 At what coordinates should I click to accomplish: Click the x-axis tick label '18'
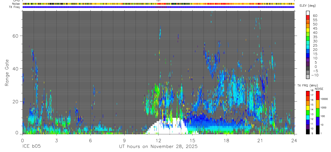click(226, 140)
